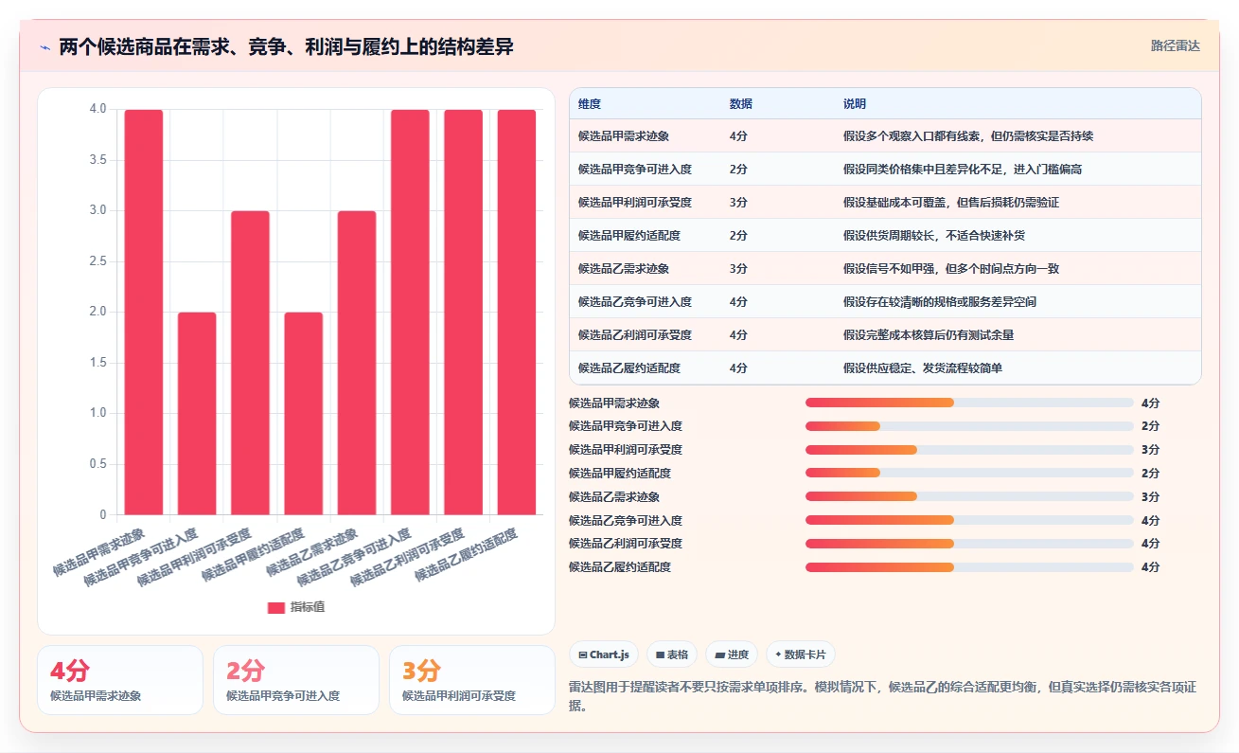Viewport: 1239px width, 753px height.
Task: Click the 说明 column header
Action: pos(855,104)
